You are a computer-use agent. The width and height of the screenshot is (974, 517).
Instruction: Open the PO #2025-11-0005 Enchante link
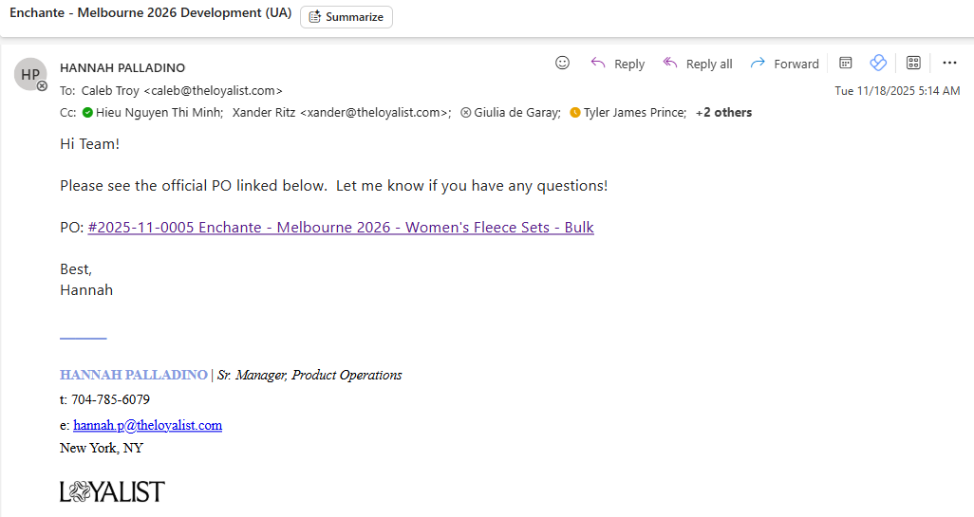(341, 228)
